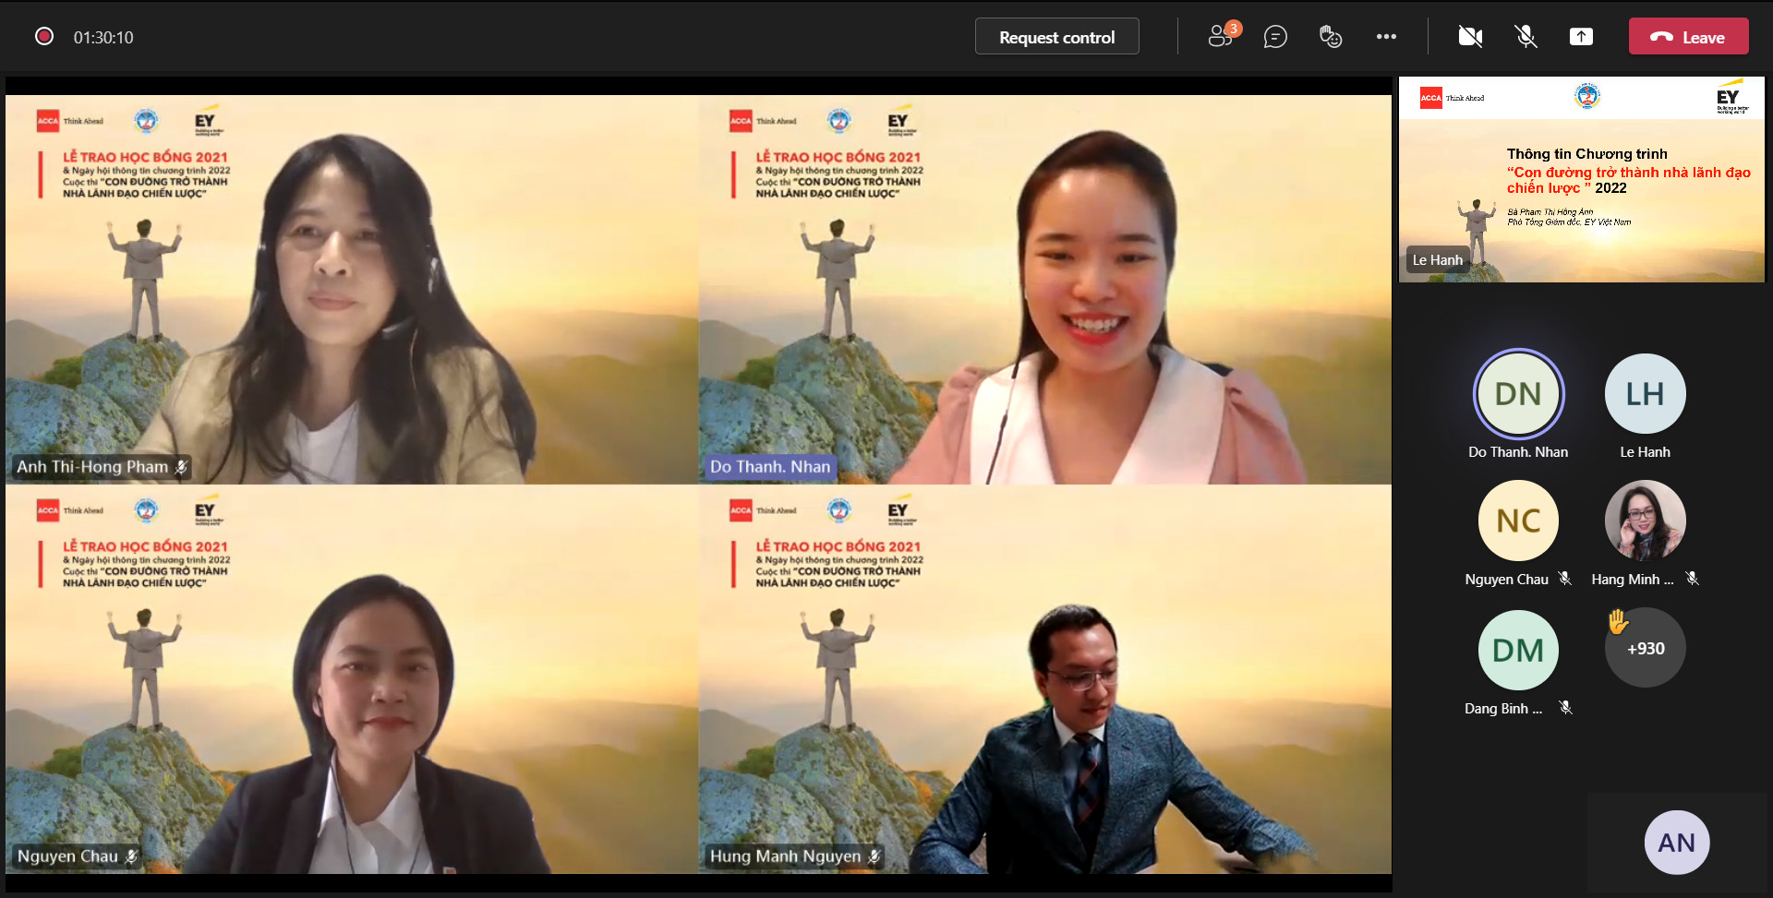
Task: Click Nguyen Chau name label on video
Action: pos(67,856)
